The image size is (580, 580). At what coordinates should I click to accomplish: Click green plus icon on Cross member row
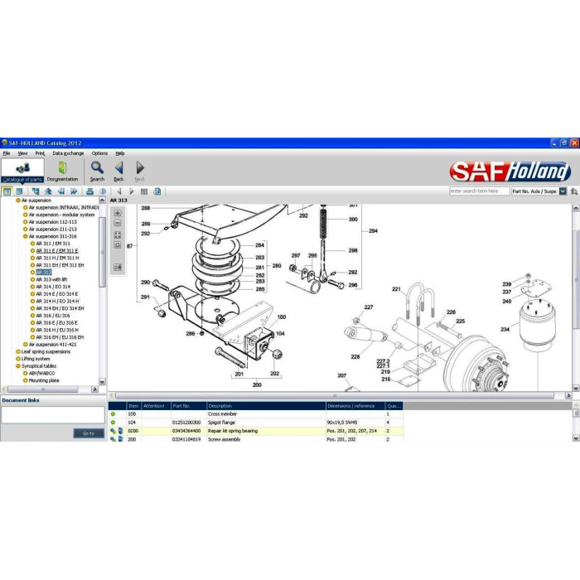tap(113, 414)
